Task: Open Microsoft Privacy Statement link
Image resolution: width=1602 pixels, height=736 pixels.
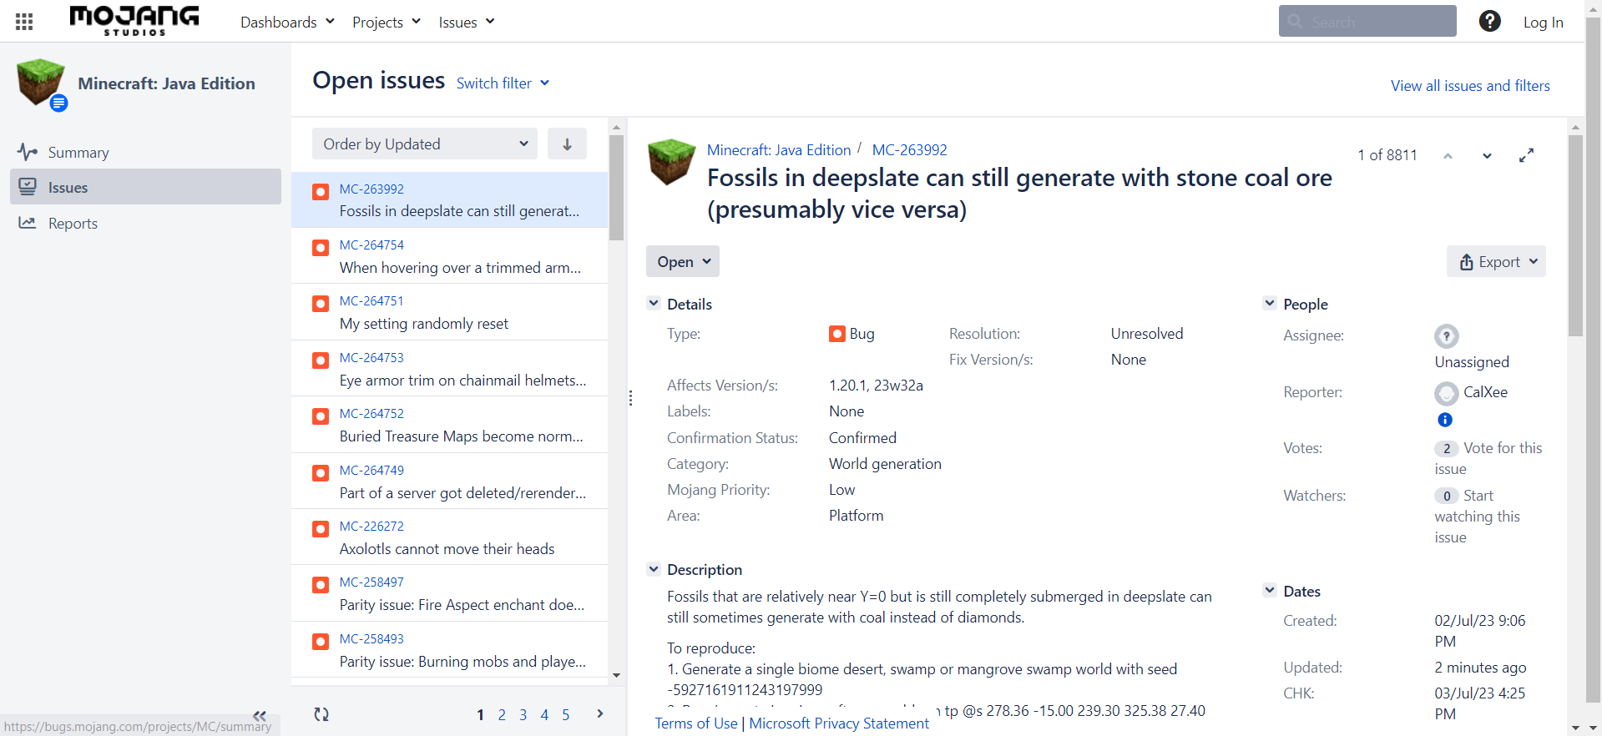Action: coord(839,723)
